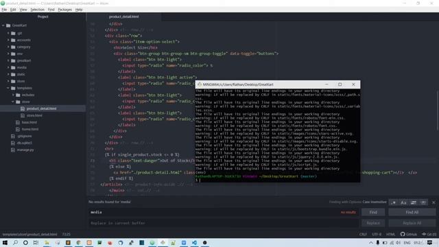Open db.sqlite3 in the tree
The image size is (439, 247).
pyautogui.click(x=25, y=143)
